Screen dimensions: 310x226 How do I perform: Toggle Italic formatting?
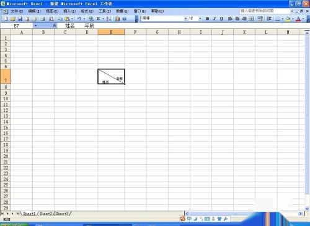point(215,19)
